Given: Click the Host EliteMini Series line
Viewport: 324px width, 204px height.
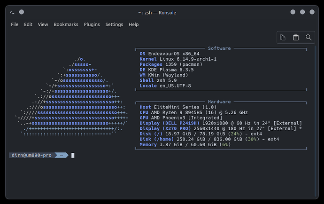Looking at the screenshot, I should click(x=178, y=107).
